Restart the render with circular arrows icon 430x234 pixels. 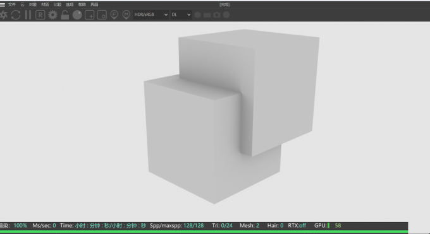click(x=16, y=15)
